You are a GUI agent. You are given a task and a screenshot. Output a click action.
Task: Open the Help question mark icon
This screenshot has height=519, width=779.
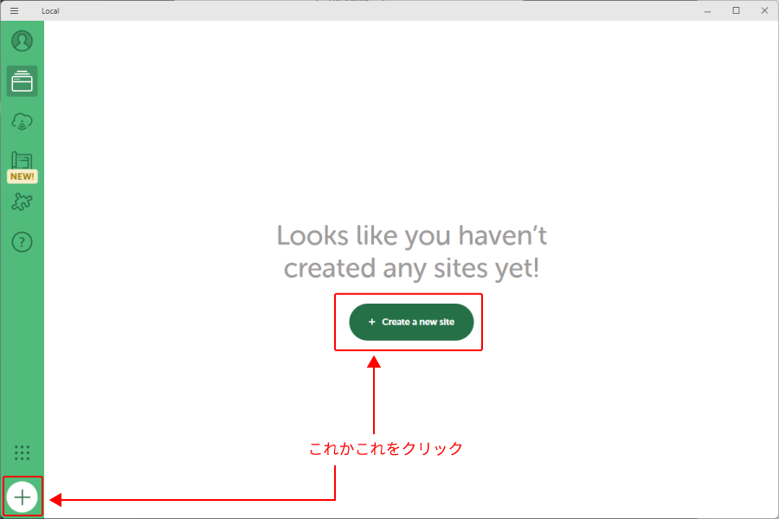tap(22, 242)
